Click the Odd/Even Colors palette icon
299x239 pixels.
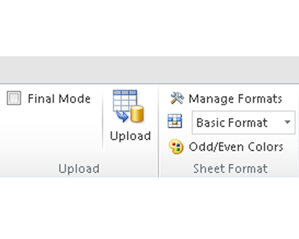176,146
